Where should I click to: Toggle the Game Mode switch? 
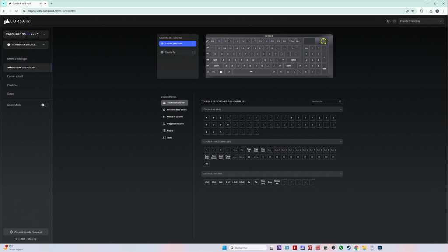click(44, 105)
